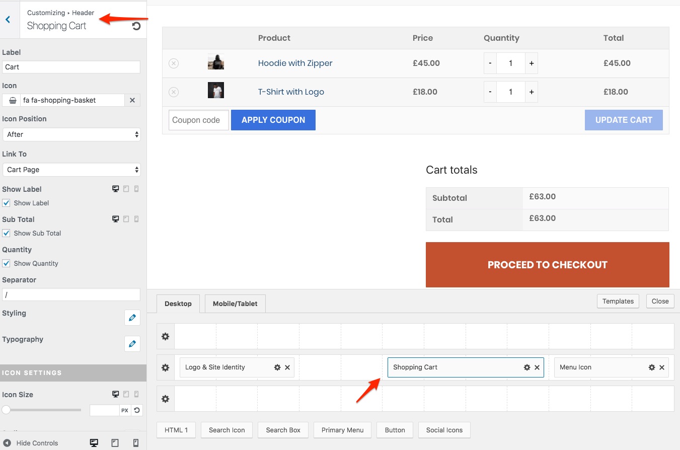Select desktop device icon for Sub Total
The image size is (680, 450).
(x=115, y=219)
